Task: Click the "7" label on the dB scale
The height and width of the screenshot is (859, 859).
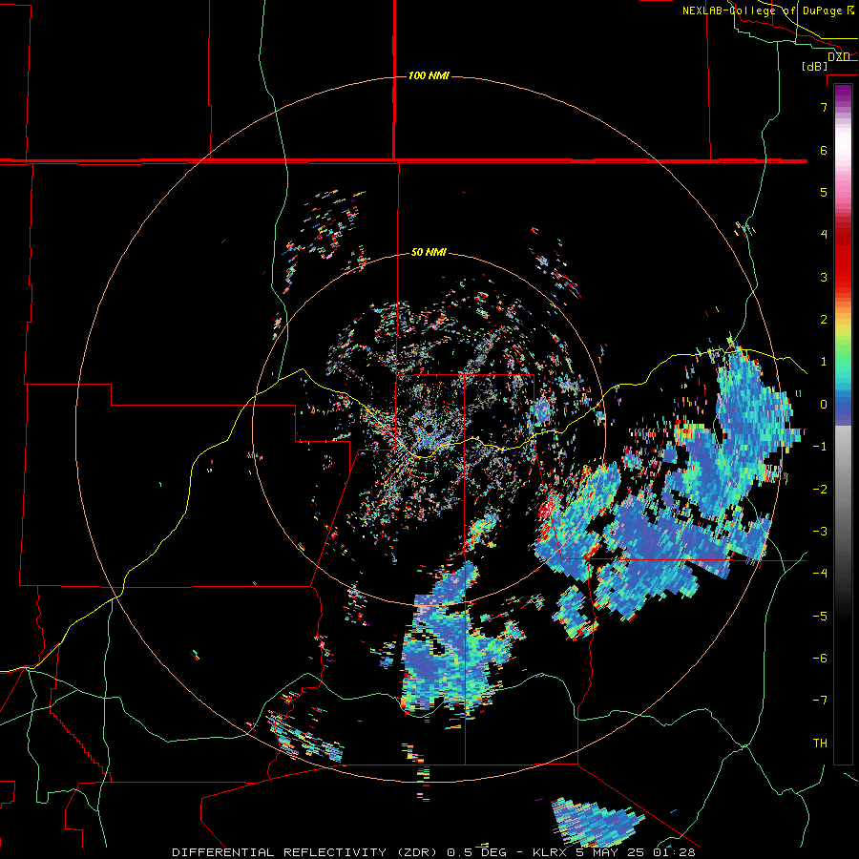Action: (824, 107)
